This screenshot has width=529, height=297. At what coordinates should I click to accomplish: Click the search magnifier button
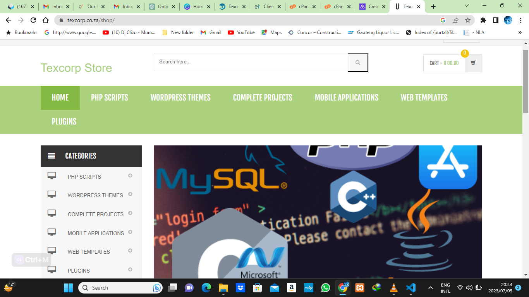click(358, 63)
